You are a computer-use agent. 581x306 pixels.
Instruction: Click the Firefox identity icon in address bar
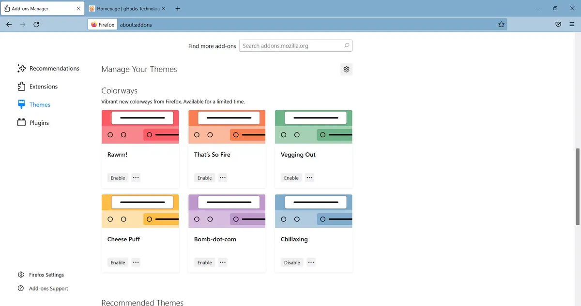pos(103,25)
